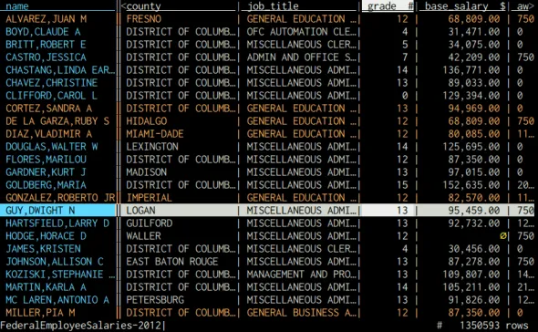
Task: Click the LEXINGTON county cell
Action: [152, 147]
